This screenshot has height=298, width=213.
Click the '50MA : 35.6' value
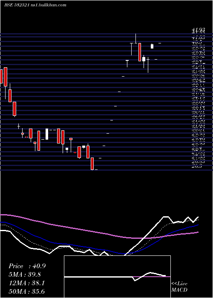(26, 292)
